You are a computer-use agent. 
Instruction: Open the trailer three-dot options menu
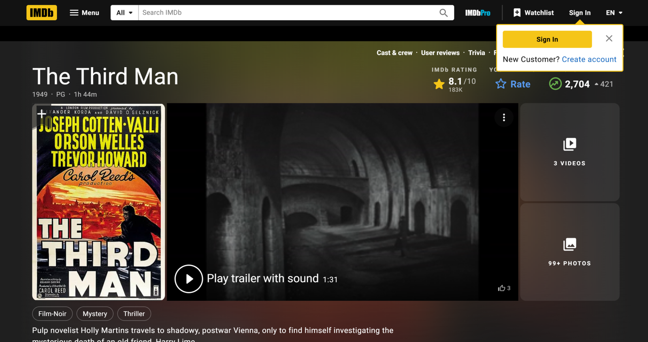pyautogui.click(x=504, y=117)
